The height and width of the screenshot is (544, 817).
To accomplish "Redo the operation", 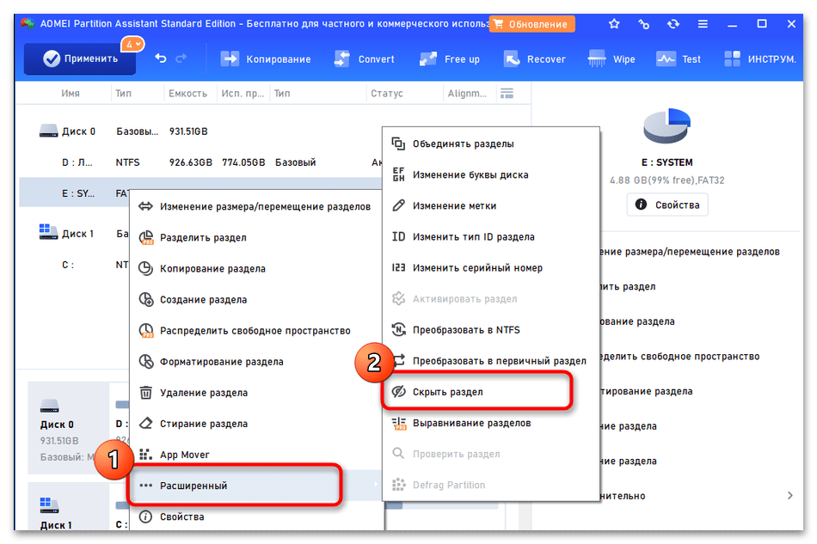I will 181,58.
